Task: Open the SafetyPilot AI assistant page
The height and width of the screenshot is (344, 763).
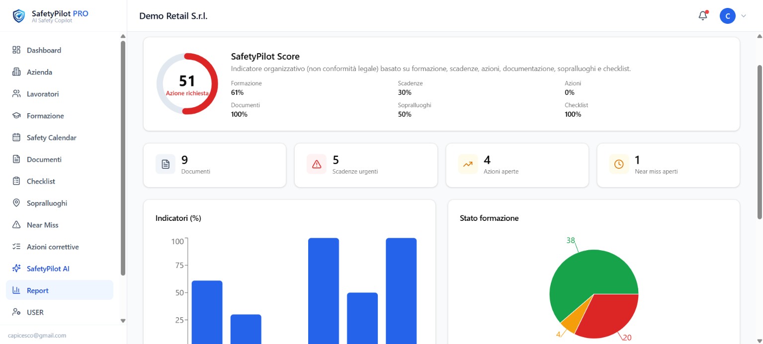Action: (60, 269)
